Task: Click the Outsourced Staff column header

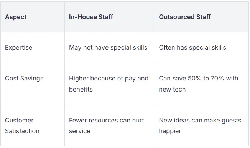Action: click(x=185, y=17)
